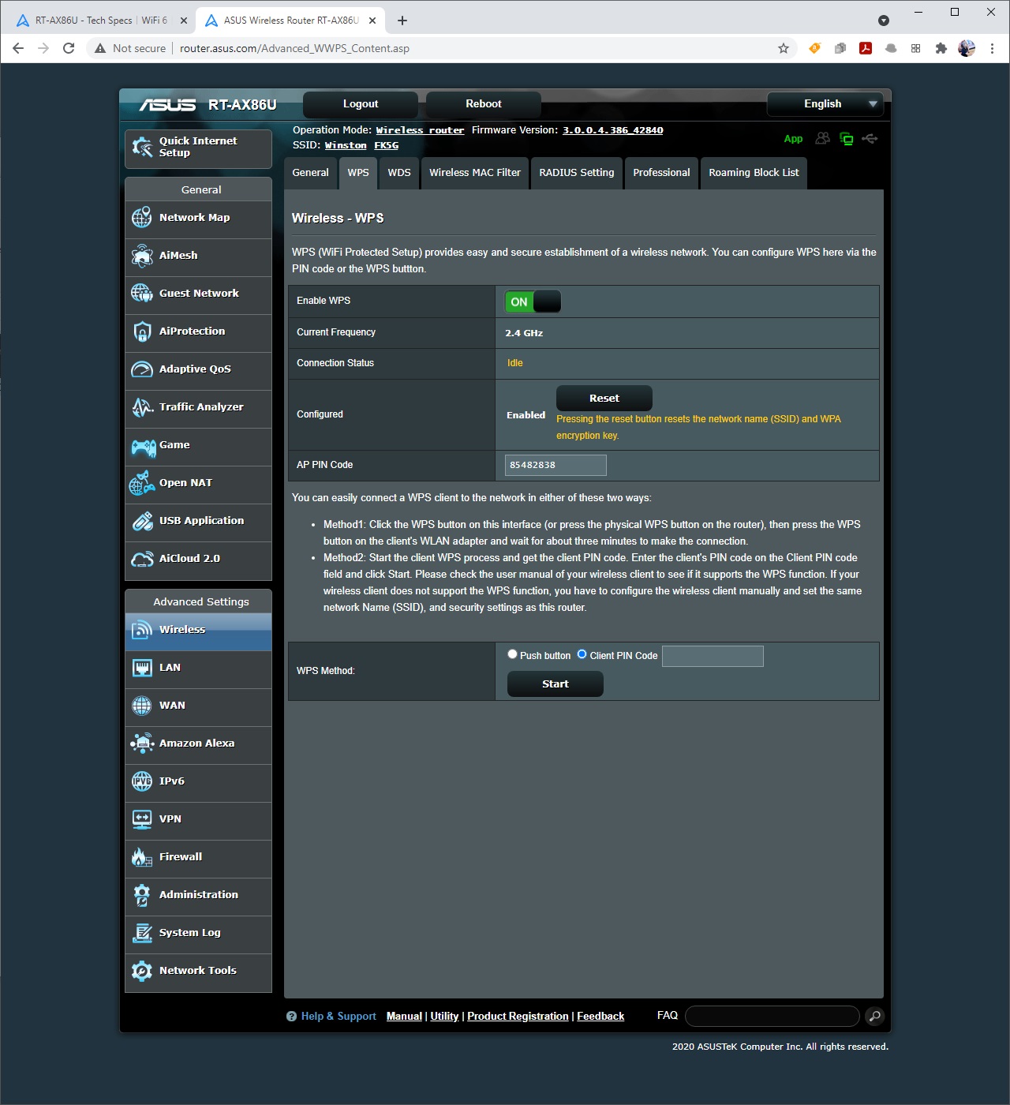The width and height of the screenshot is (1010, 1105).
Task: Open AiProtection shield icon
Action: (x=142, y=331)
